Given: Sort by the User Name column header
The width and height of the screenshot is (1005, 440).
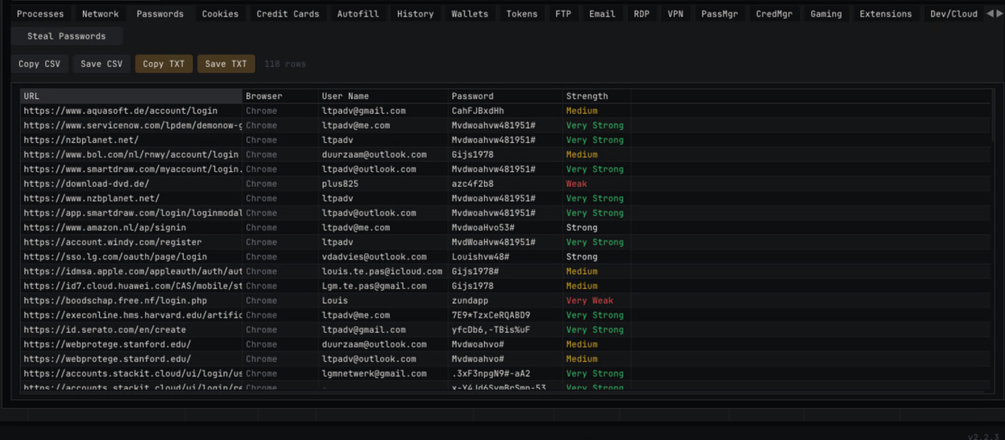Looking at the screenshot, I should click(x=383, y=96).
